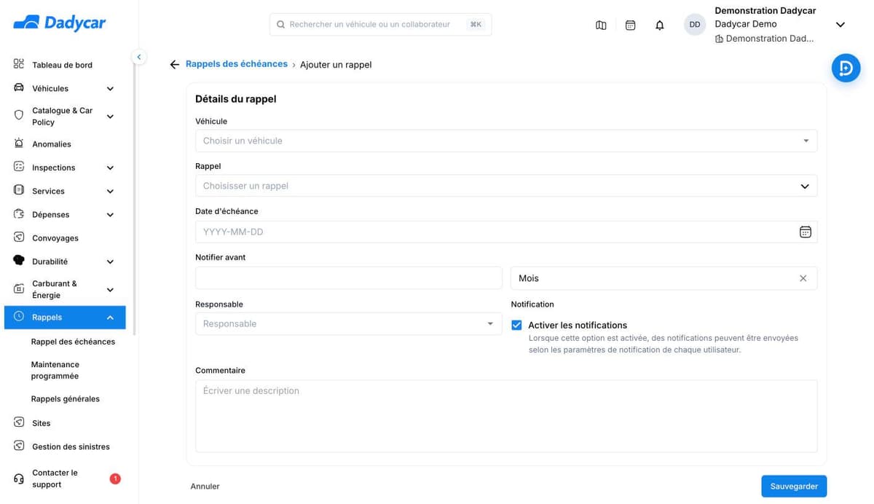Click the Notifier avant number field
This screenshot has height=504, width=874.
point(348,278)
